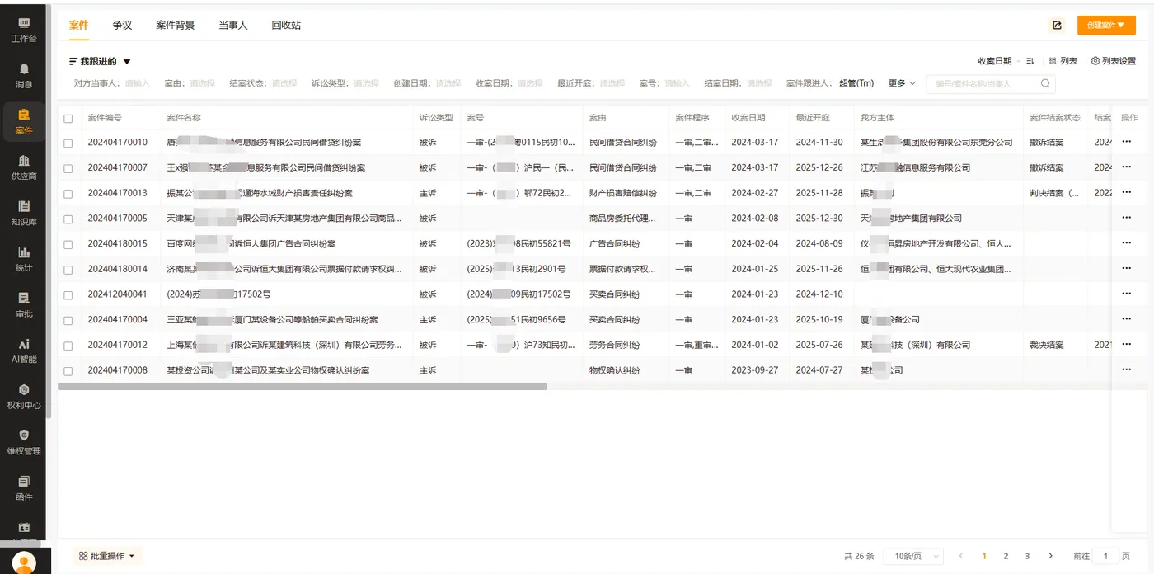Click the horizontal table scrollbar
Screen dimensions: 1154x574
tap(303, 386)
